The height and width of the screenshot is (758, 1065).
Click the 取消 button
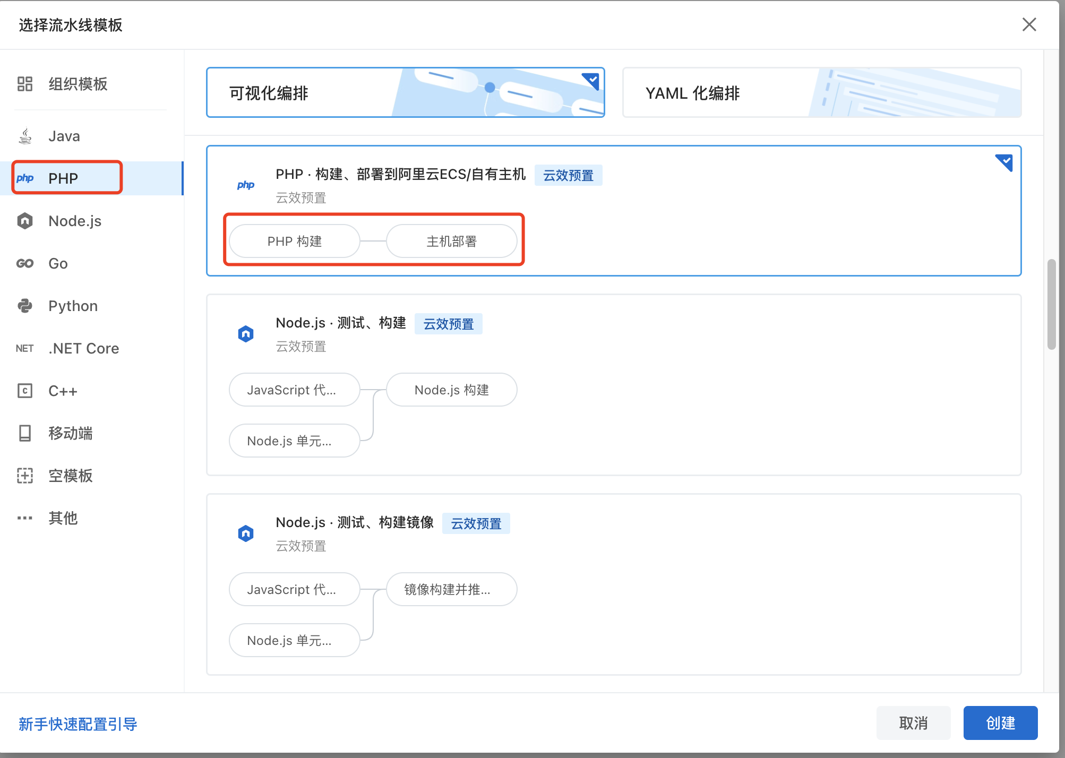click(914, 723)
